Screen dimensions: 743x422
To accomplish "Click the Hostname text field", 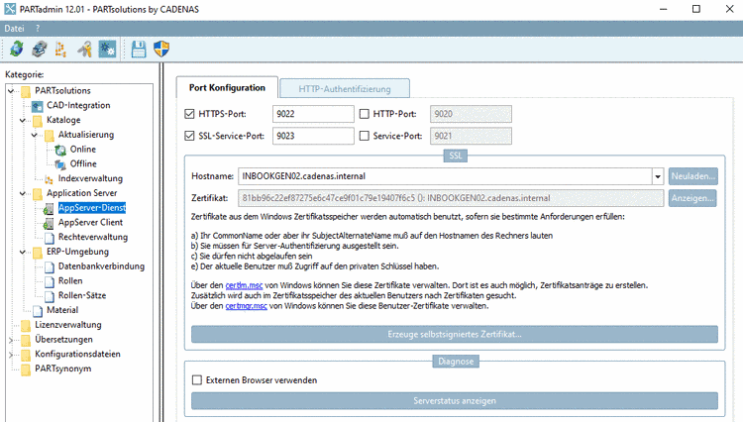I will tap(445, 176).
